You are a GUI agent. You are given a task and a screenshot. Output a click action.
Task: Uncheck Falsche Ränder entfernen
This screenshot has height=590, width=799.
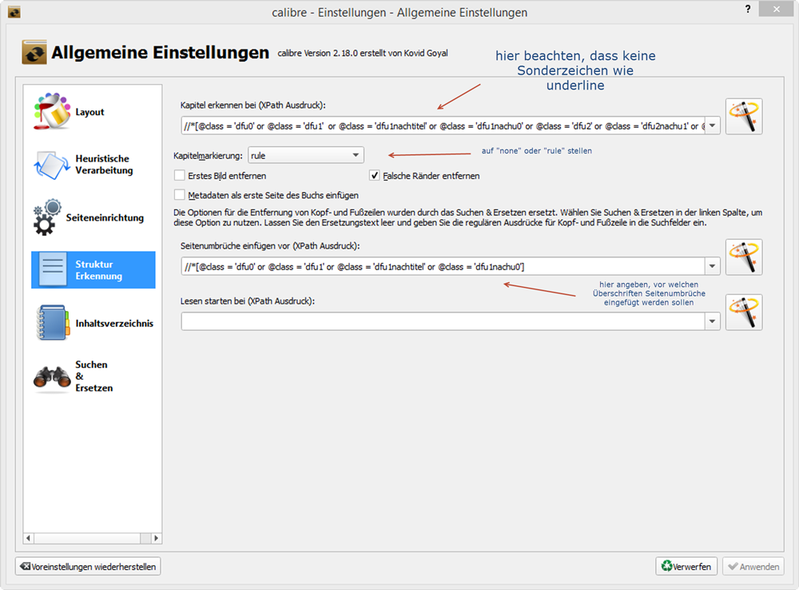coord(374,176)
